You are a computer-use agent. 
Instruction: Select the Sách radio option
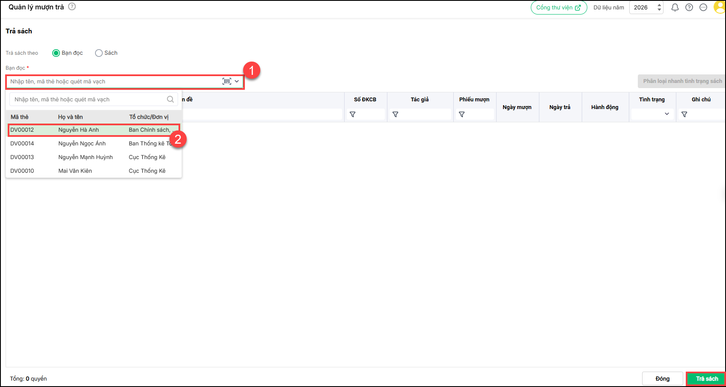coord(99,53)
